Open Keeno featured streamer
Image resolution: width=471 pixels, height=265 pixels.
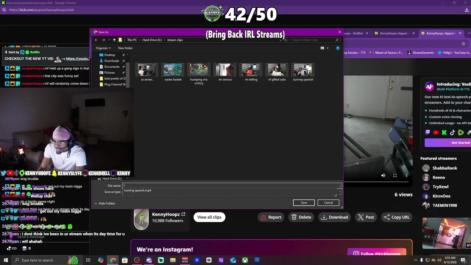tap(434, 177)
